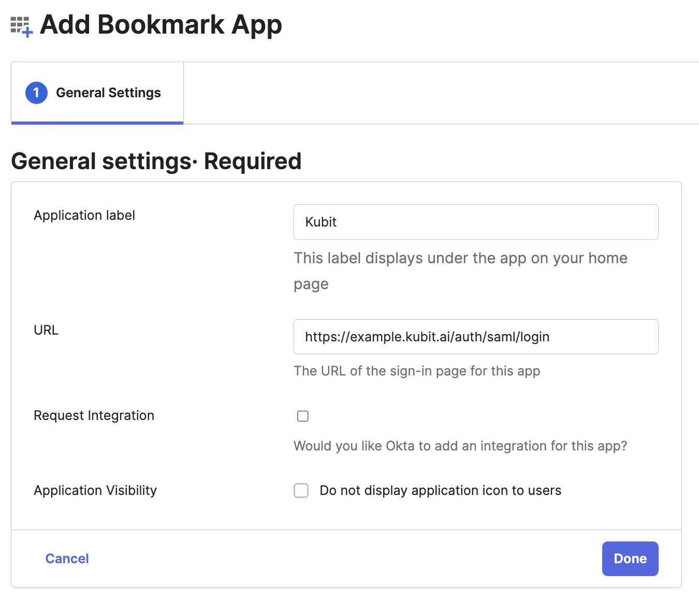Click the "Add Bookmark App" page title
The image size is (699, 603).
click(161, 25)
